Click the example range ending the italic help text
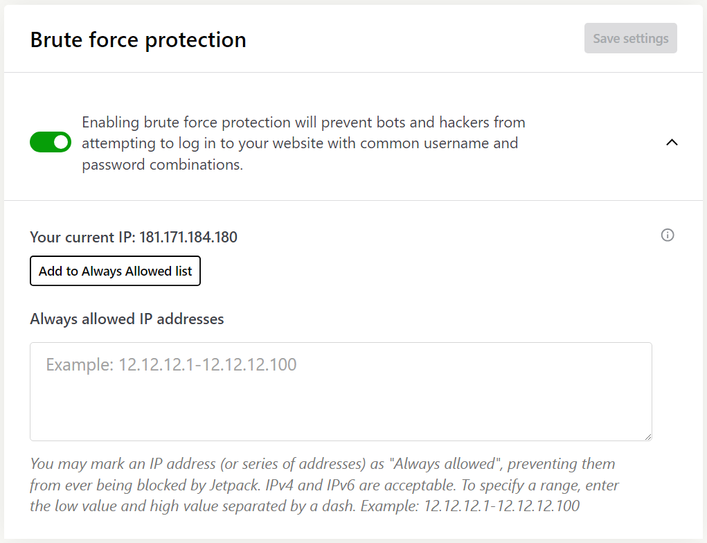The width and height of the screenshot is (707, 543). tap(501, 506)
